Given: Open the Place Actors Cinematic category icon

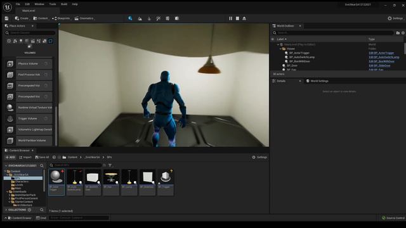Looking at the screenshot, I should click(x=32, y=41).
